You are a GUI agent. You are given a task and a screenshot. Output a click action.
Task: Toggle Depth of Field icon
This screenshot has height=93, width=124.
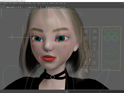[24, 7]
